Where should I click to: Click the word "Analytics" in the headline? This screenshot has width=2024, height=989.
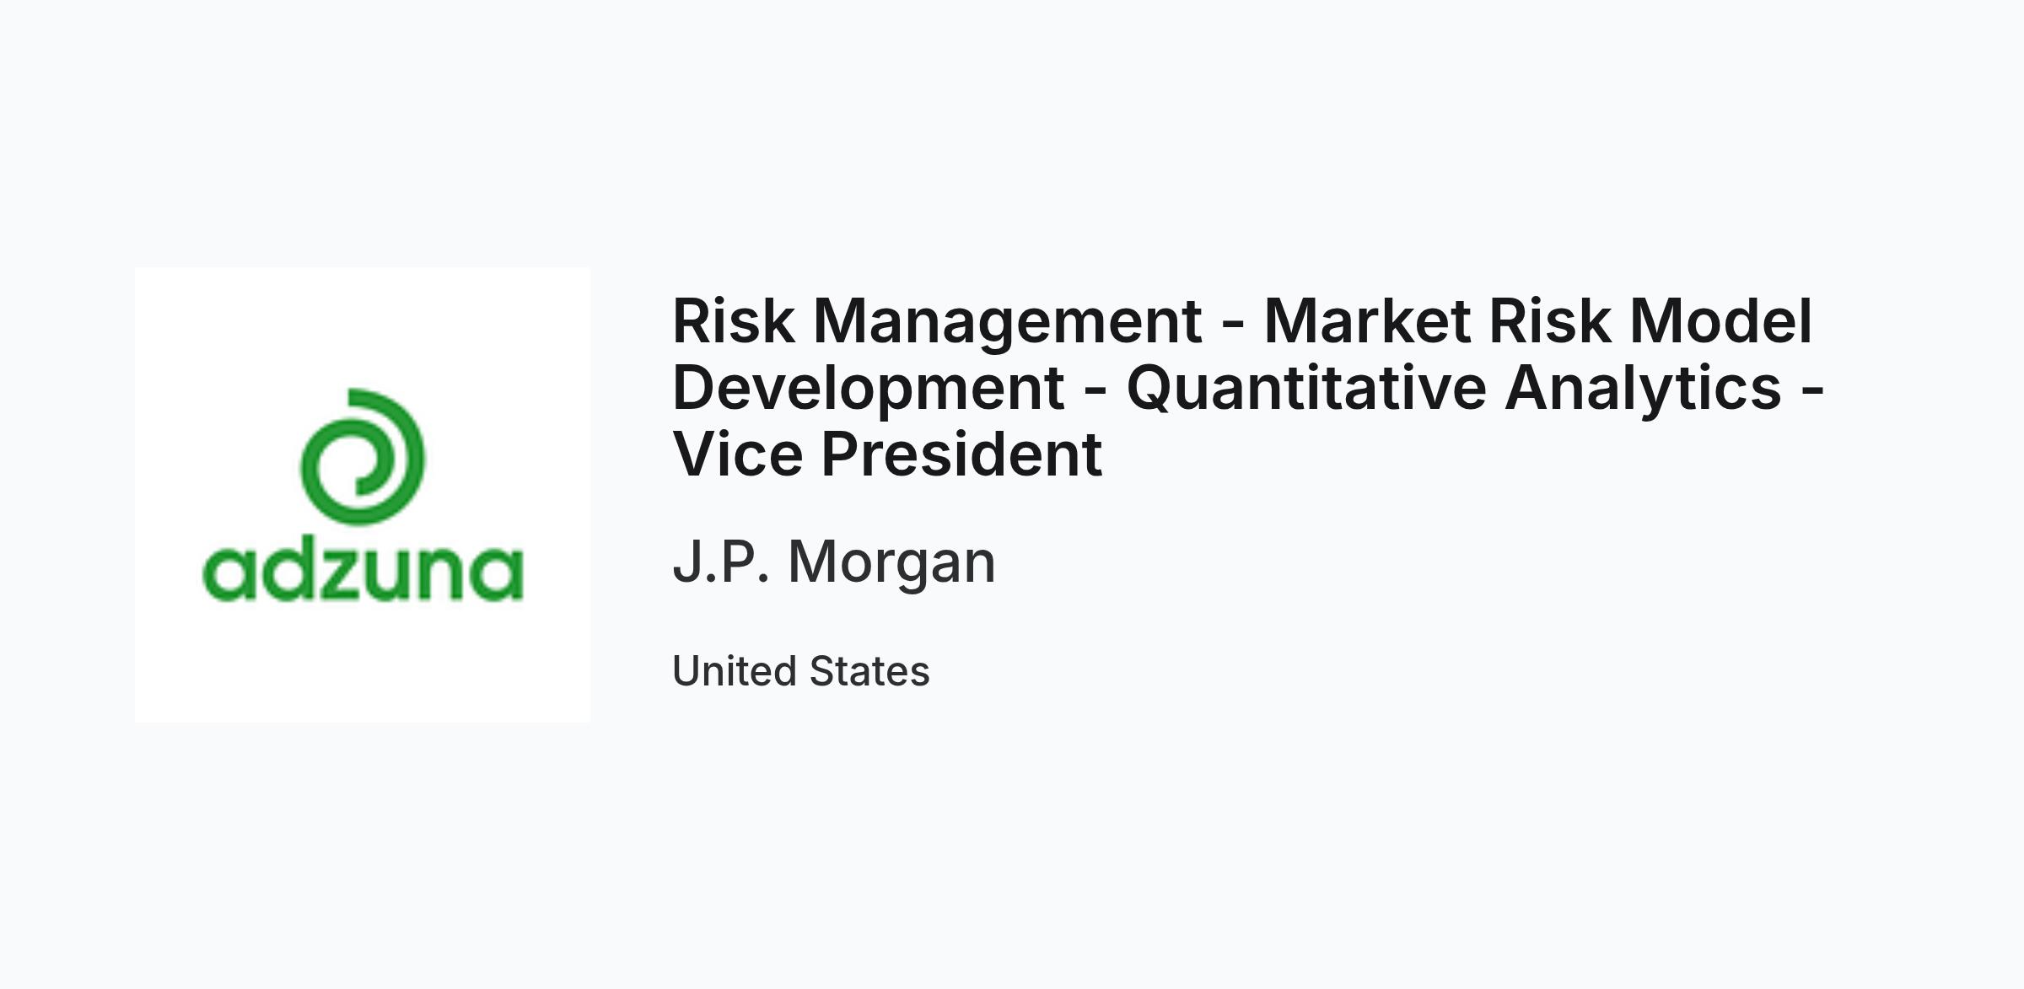(1643, 389)
